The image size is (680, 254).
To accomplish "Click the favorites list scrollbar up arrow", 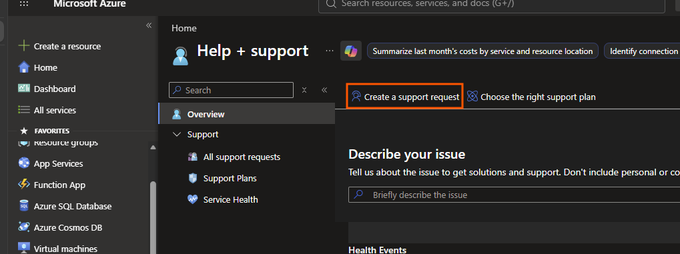I will [153, 147].
